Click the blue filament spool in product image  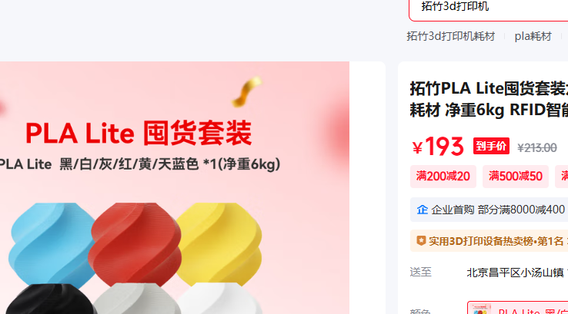coord(51,244)
